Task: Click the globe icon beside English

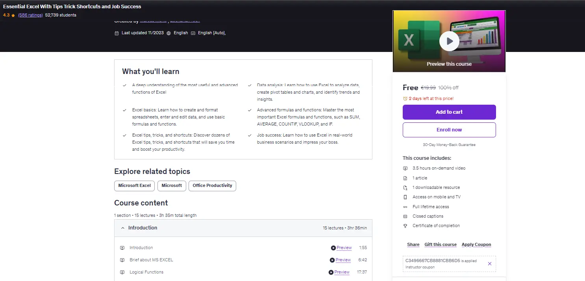Action: pos(169,33)
